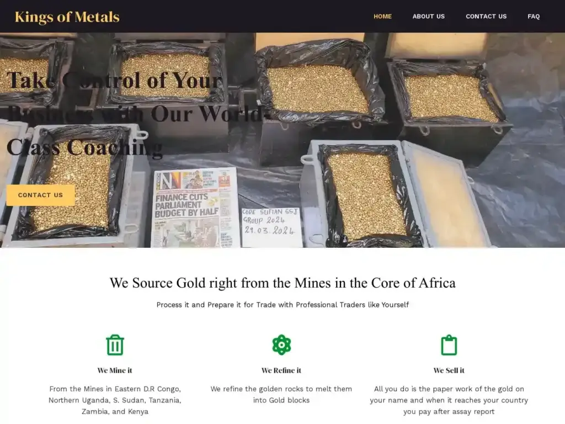Click the 'Process it and Prepare it' subtitle
Viewport: 565px width, 424px height.
tap(282, 305)
